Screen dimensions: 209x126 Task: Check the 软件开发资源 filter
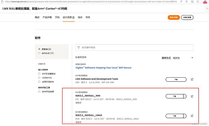tap(39, 91)
